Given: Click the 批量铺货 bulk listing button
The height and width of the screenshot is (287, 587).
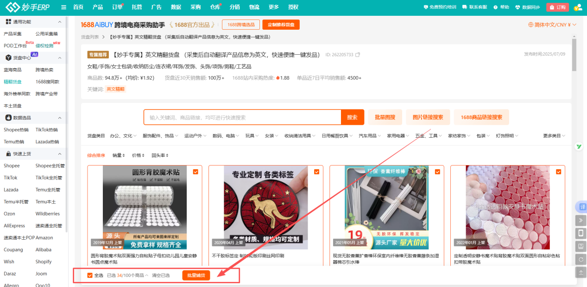Looking at the screenshot, I should (x=196, y=274).
